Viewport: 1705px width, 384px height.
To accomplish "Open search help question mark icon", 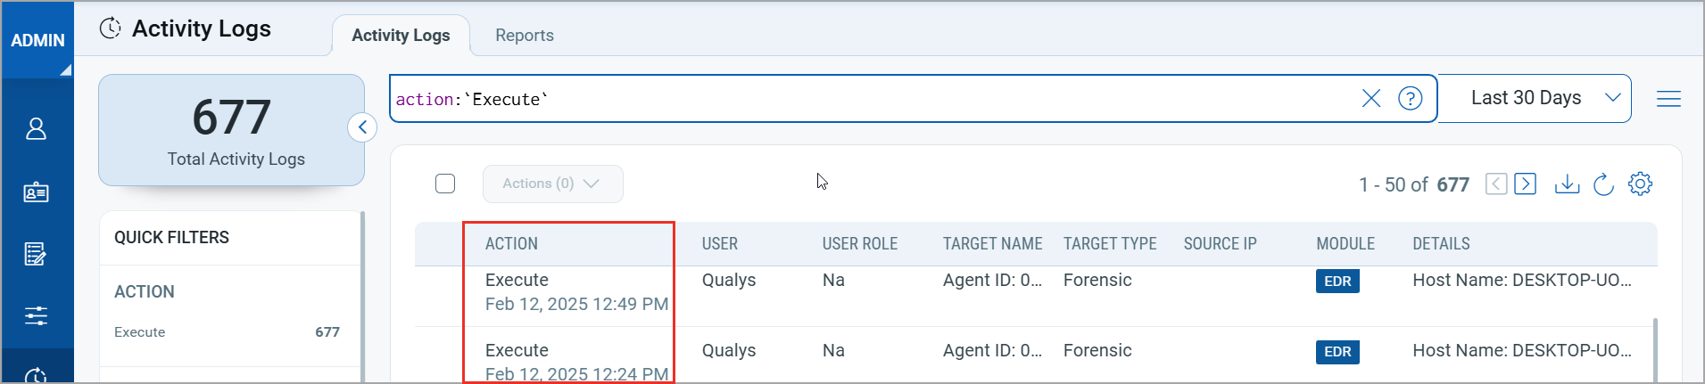I will pos(1410,98).
